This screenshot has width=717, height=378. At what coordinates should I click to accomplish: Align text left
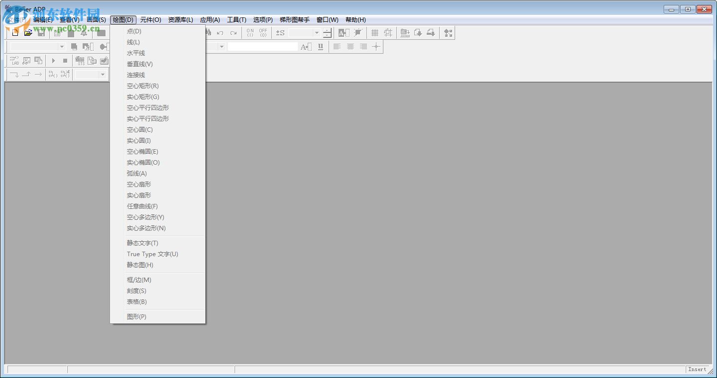tap(337, 47)
